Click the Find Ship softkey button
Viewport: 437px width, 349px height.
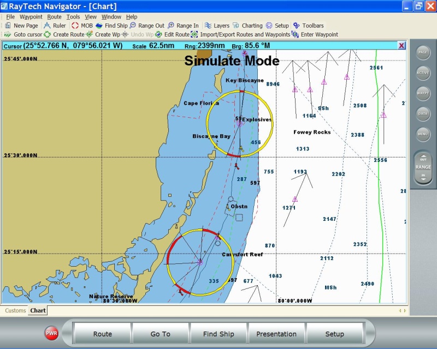(218, 334)
